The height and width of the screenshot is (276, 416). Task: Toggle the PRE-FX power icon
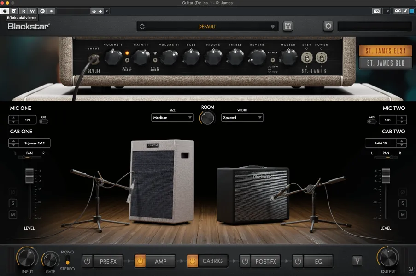click(x=87, y=261)
